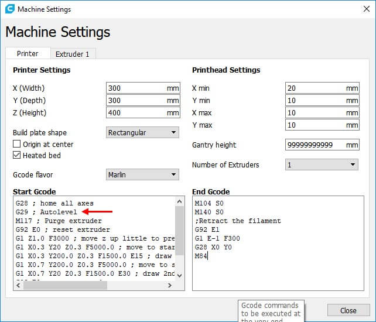Viewport: 376px width, 322px height.
Task: Click the ';Retract the filament' line
Action: click(x=238, y=221)
